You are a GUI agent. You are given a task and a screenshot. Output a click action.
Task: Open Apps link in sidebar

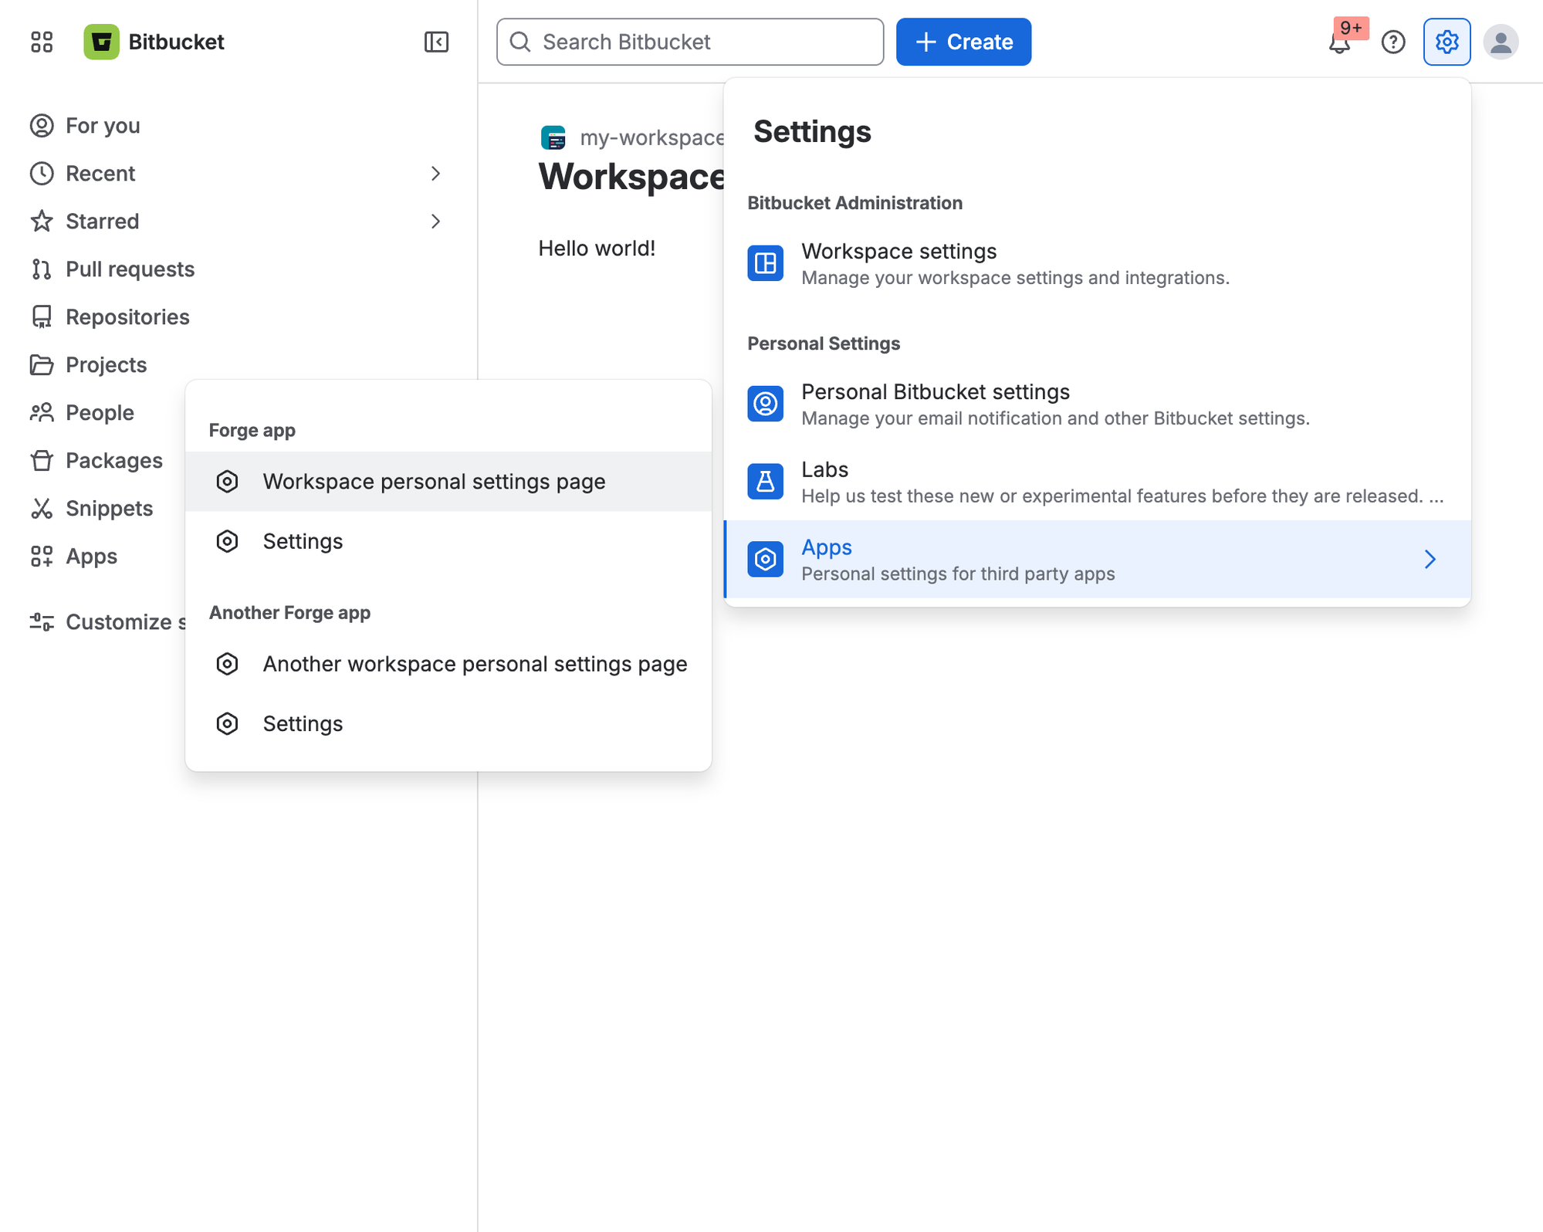91,557
